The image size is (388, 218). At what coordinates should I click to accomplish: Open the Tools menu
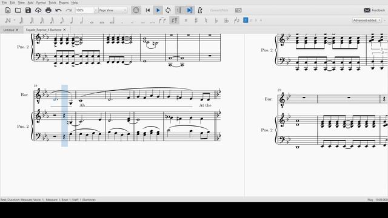(x=52, y=2)
